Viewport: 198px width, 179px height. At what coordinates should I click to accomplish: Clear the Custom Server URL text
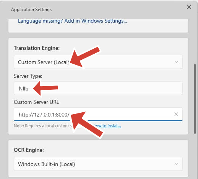(176, 114)
